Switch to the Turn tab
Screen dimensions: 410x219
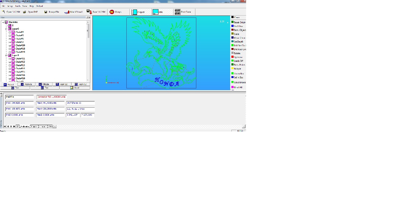pyautogui.click(x=15, y=88)
